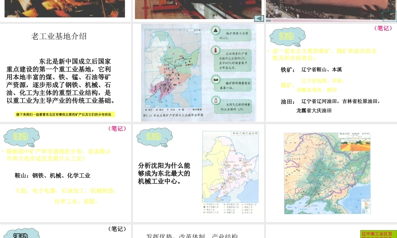This screenshot has width=397, height=238.
Task: Click the oil reserve legend icon
Action: click(216, 50)
